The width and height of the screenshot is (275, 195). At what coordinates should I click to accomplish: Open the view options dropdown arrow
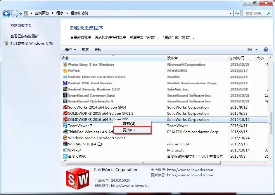[x=256, y=50]
